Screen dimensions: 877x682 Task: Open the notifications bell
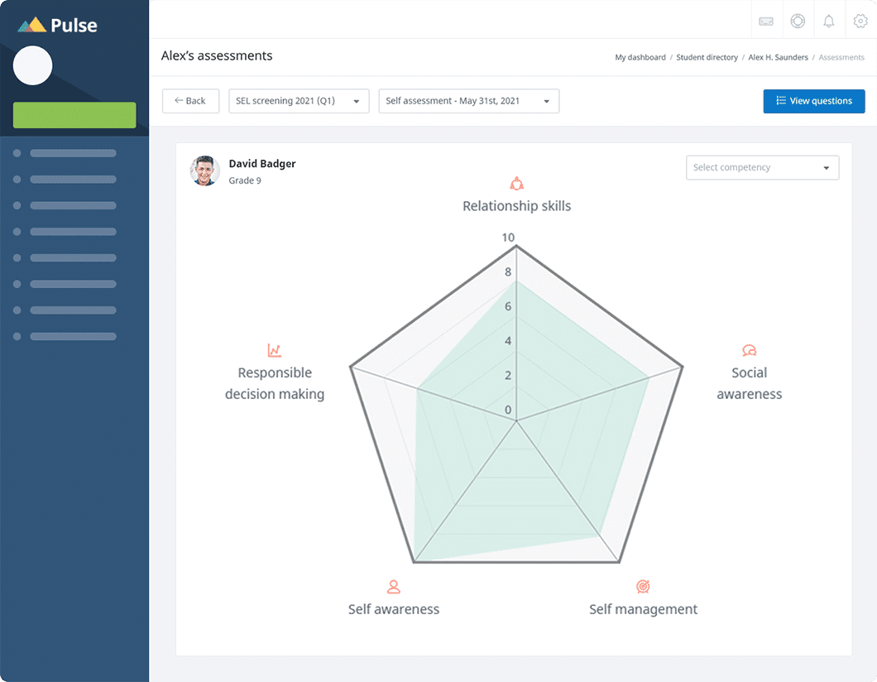tap(828, 22)
